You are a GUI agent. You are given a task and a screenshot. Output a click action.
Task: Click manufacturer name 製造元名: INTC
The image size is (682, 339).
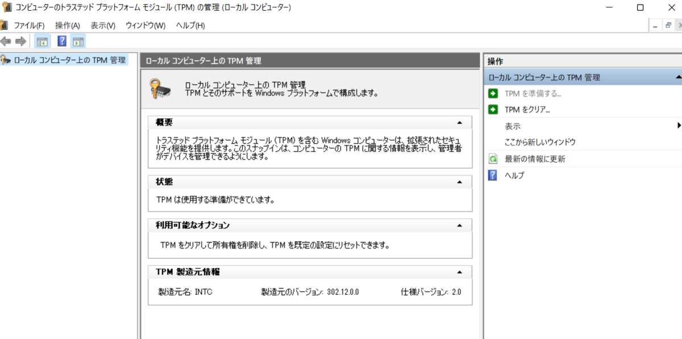pos(185,292)
